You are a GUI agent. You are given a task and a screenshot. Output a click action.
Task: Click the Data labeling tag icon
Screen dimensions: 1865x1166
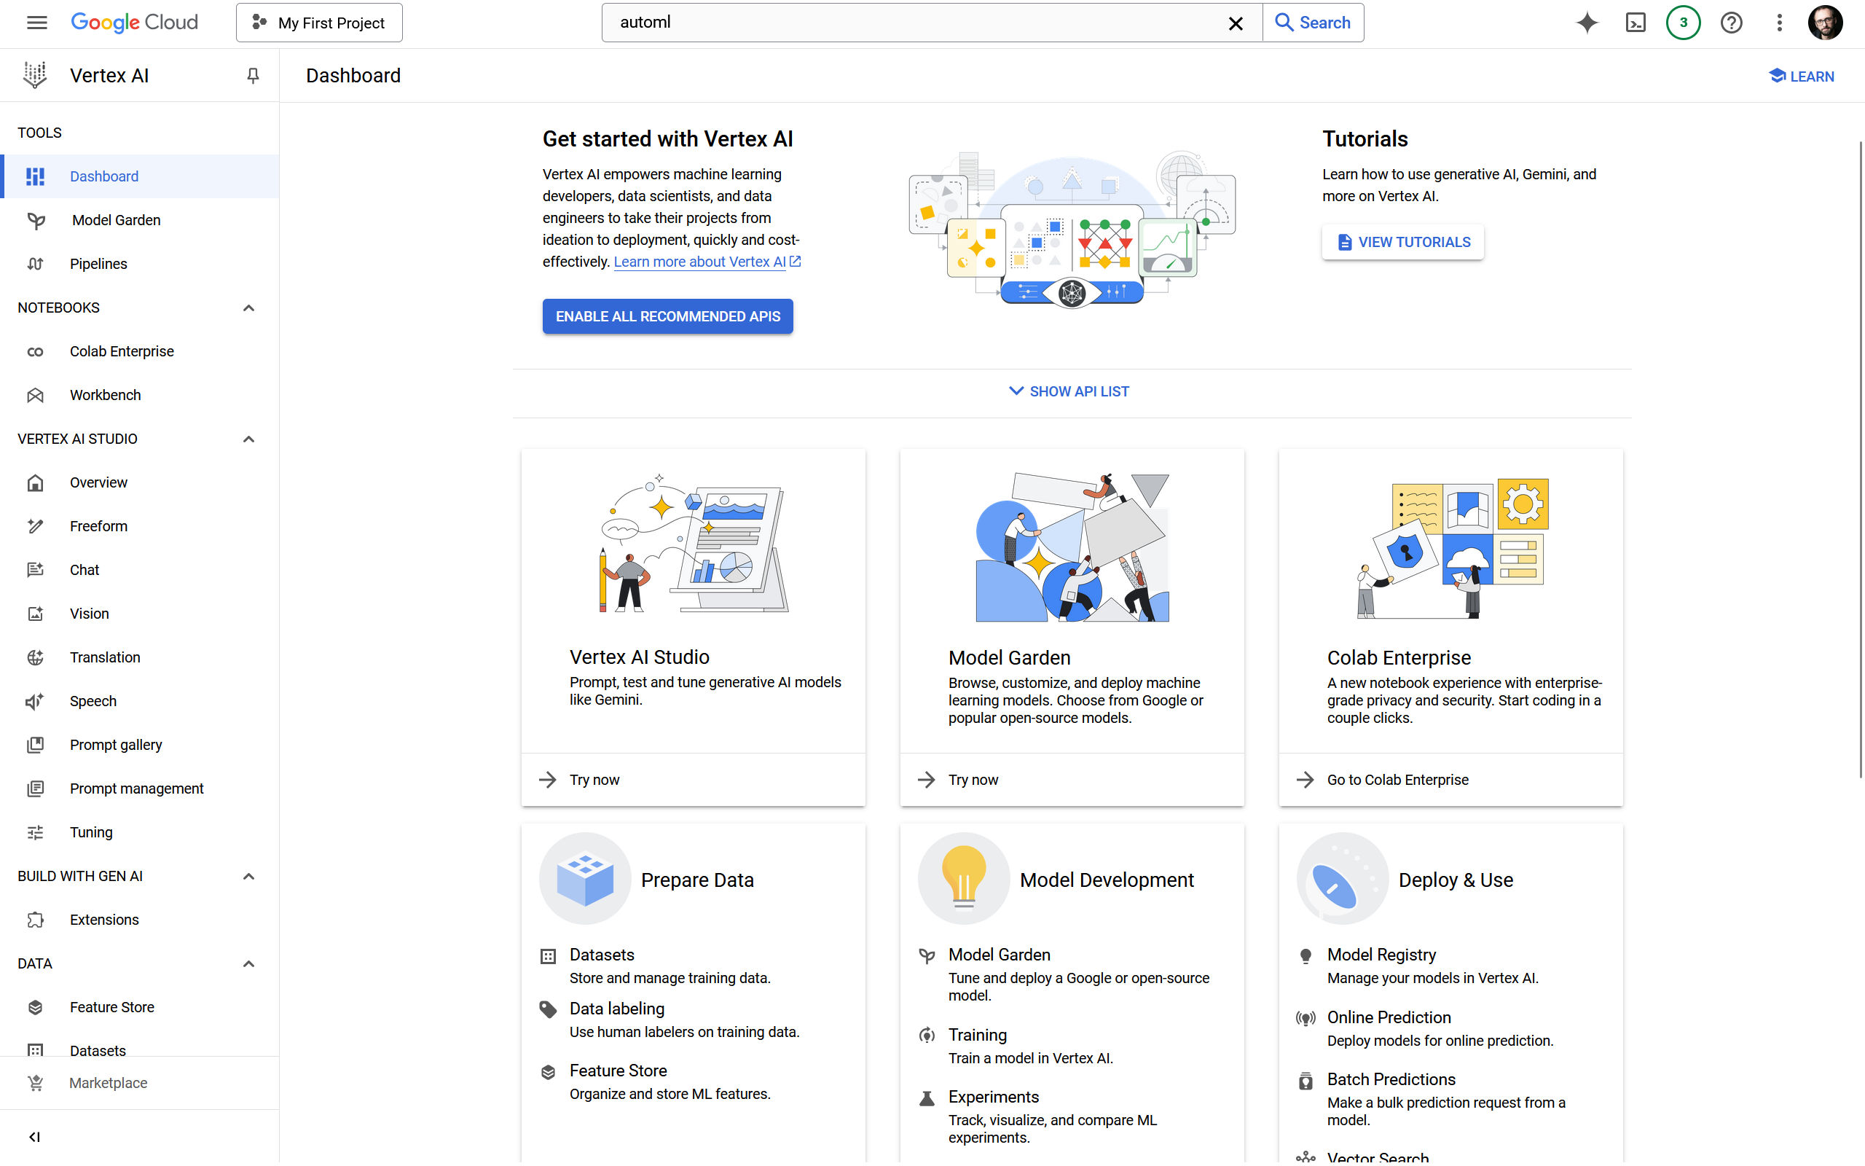tap(548, 1009)
